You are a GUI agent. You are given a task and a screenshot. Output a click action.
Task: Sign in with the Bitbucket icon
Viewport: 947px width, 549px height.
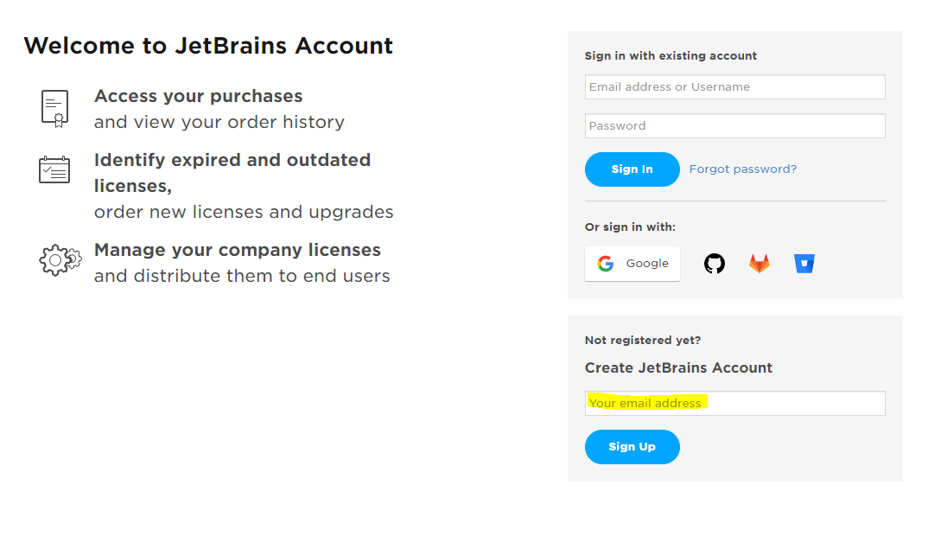[804, 264]
